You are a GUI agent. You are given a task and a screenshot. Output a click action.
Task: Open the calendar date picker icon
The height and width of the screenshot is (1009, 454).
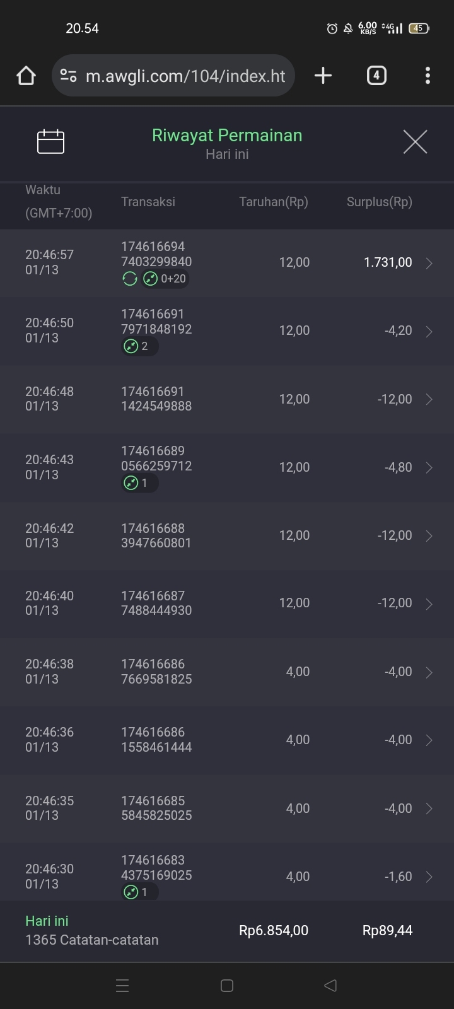pyautogui.click(x=50, y=142)
